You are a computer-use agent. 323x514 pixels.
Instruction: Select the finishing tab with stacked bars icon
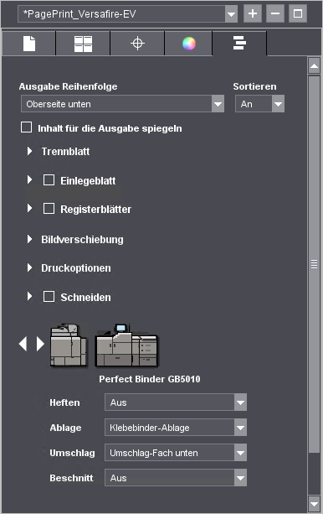tap(239, 44)
